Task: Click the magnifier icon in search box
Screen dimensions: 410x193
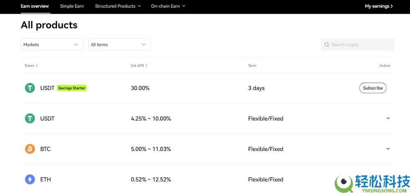Action: tap(327, 45)
